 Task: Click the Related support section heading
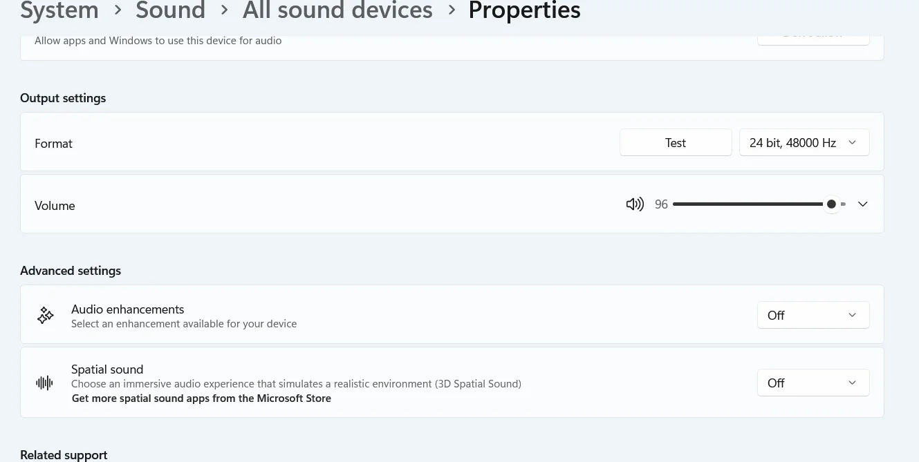tap(64, 455)
